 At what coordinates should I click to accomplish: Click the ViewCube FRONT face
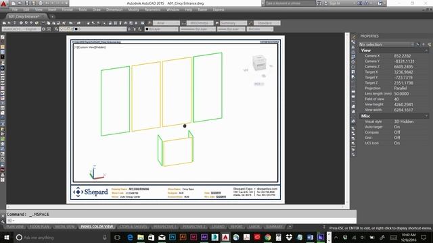(260, 65)
